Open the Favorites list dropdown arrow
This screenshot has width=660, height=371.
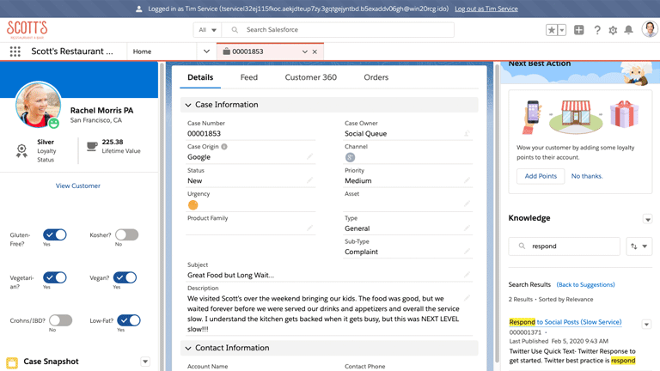coord(561,30)
